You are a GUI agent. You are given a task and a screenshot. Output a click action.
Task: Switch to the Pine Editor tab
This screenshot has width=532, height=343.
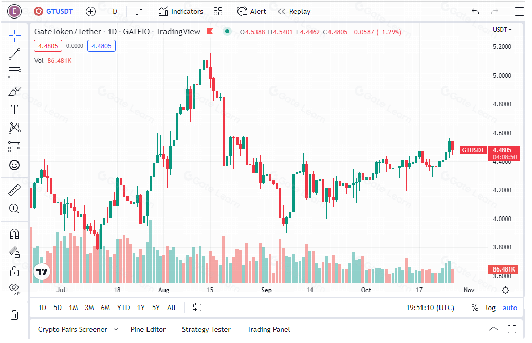(x=148, y=329)
